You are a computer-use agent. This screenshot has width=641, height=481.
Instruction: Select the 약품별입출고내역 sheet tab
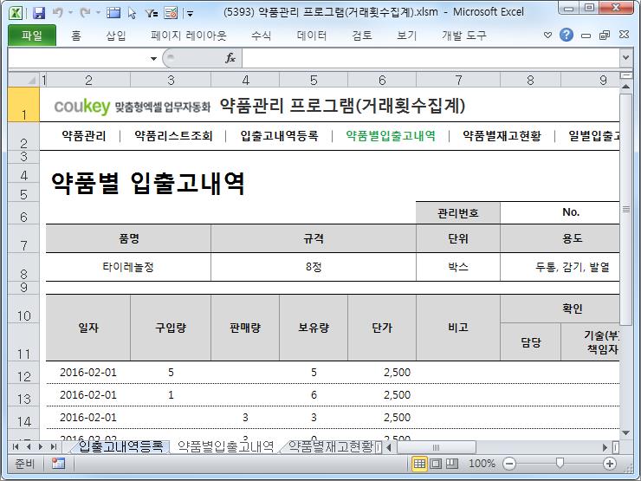pyautogui.click(x=225, y=446)
